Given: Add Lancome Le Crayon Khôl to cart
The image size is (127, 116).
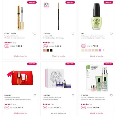Looking at the screenshot, I should (x=59, y=56).
